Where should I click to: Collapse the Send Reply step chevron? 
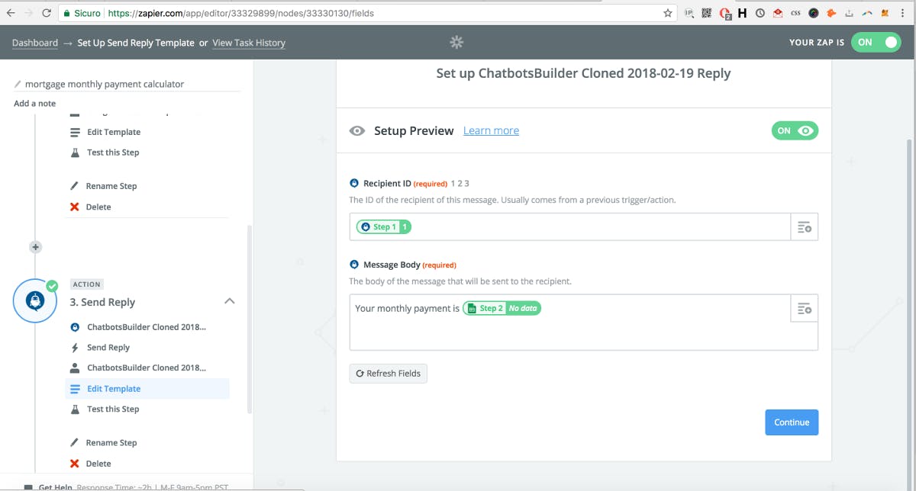tap(229, 302)
